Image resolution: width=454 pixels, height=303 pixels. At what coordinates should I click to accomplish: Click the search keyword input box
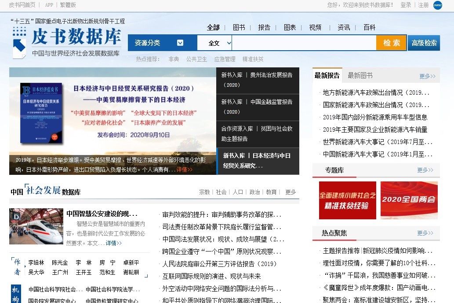pyautogui.click(x=303, y=43)
